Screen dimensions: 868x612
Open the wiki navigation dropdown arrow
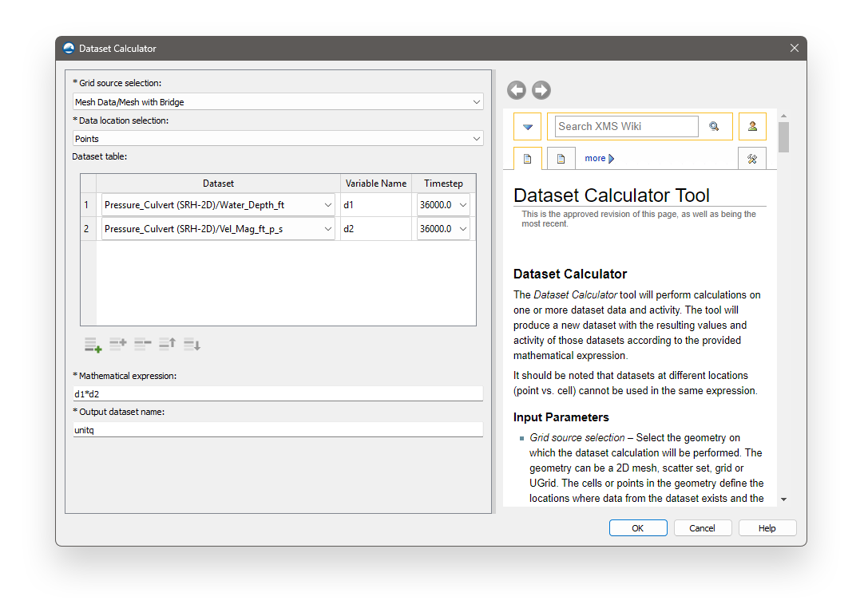pos(528,127)
